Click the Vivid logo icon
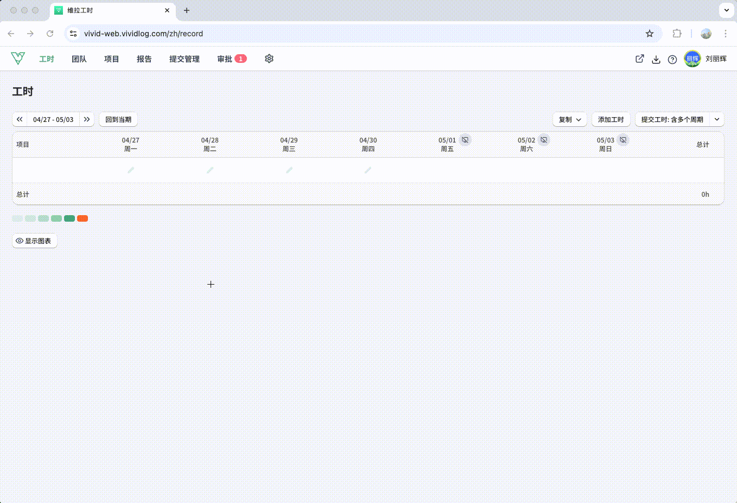 (x=18, y=58)
